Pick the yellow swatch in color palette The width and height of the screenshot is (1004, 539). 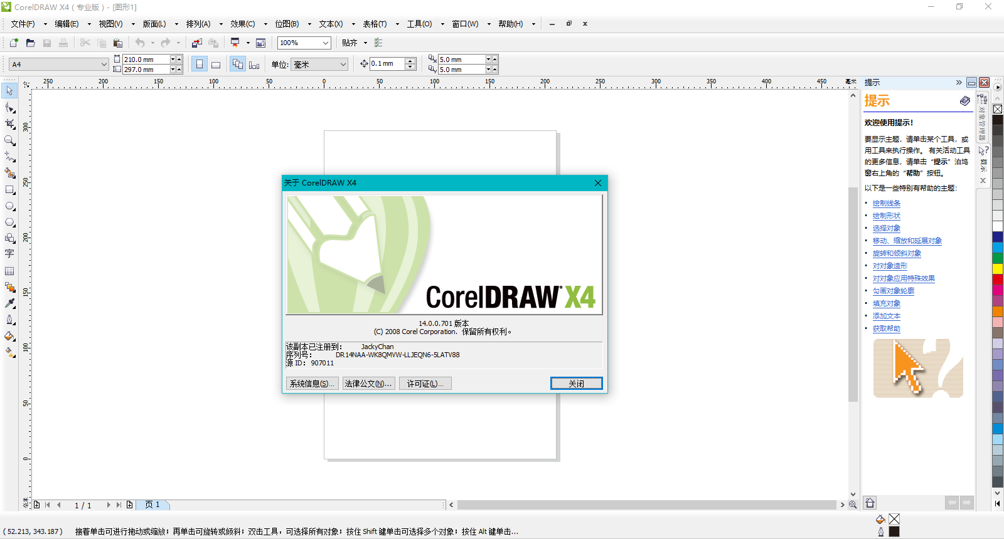pos(997,269)
